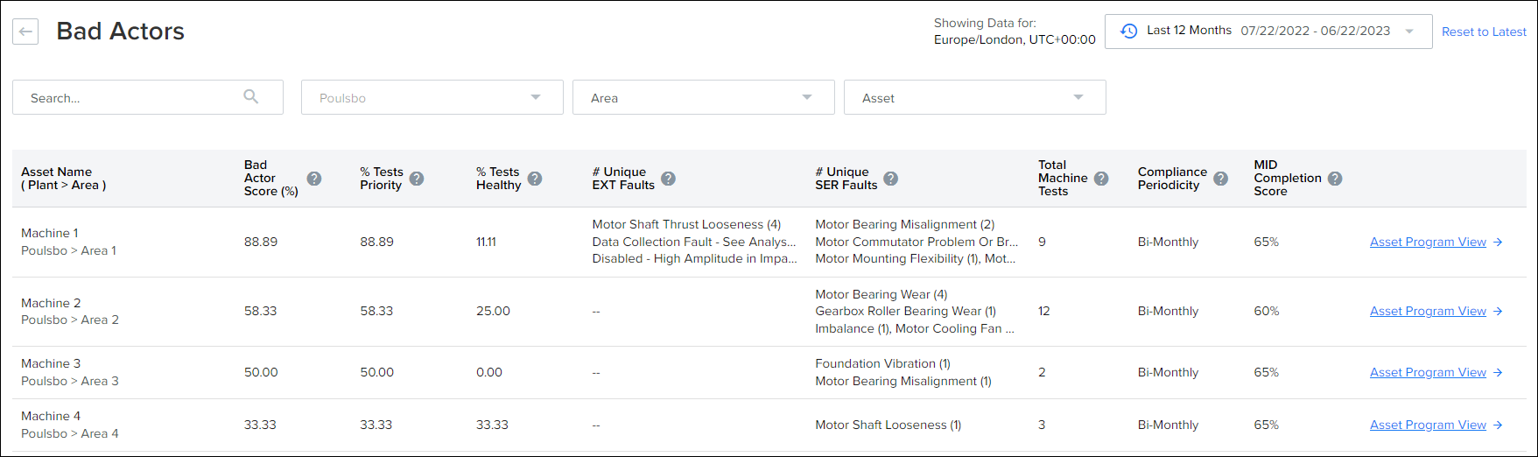Show Compliance Periodicity help tooltip icon
Viewport: 1538px width, 457px height.
pyautogui.click(x=1220, y=179)
